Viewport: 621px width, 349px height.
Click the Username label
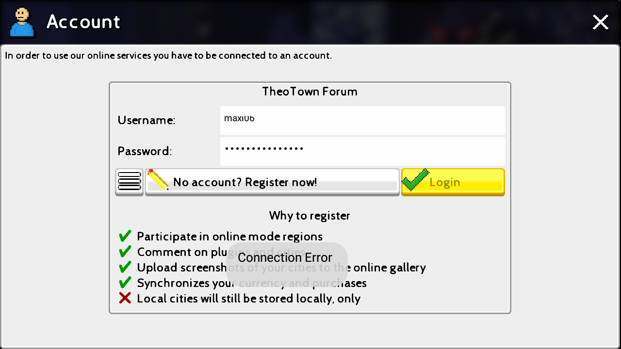point(147,120)
